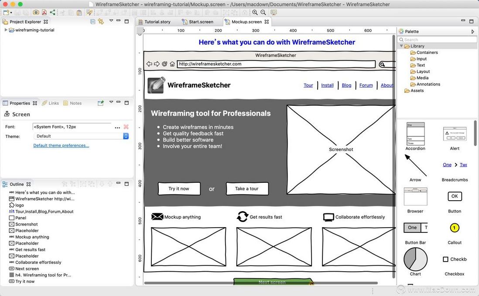This screenshot has height=296, width=479.
Task: Click the green Share icon
Action: pos(52,13)
